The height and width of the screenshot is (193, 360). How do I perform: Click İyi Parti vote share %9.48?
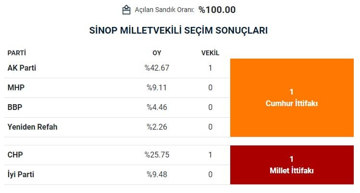tap(157, 174)
